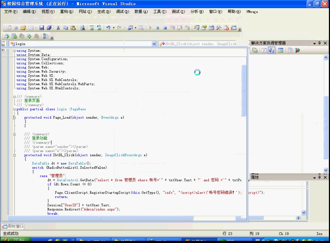Screen dimensions: 330x243
Task: Click the Cut scissors icon
Action: [x=58, y=28]
